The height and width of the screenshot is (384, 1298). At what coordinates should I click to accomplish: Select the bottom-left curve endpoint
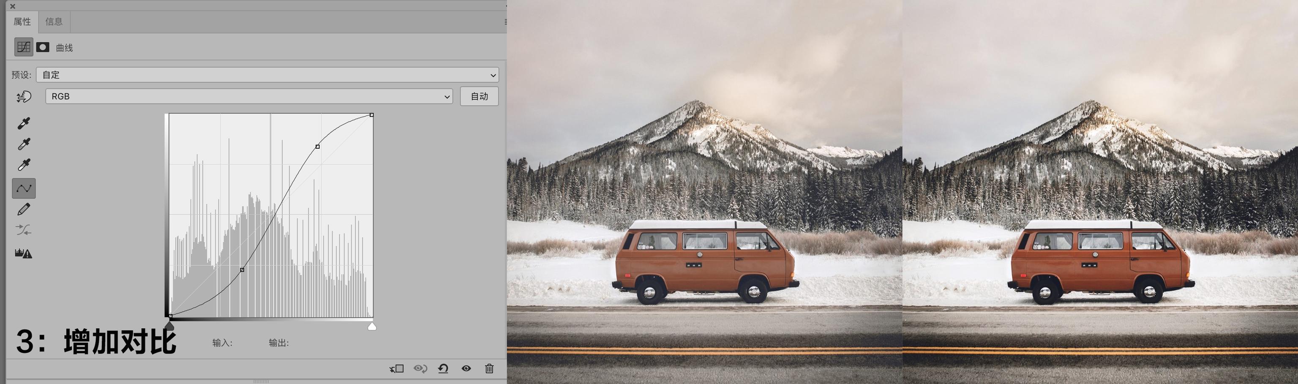click(170, 316)
